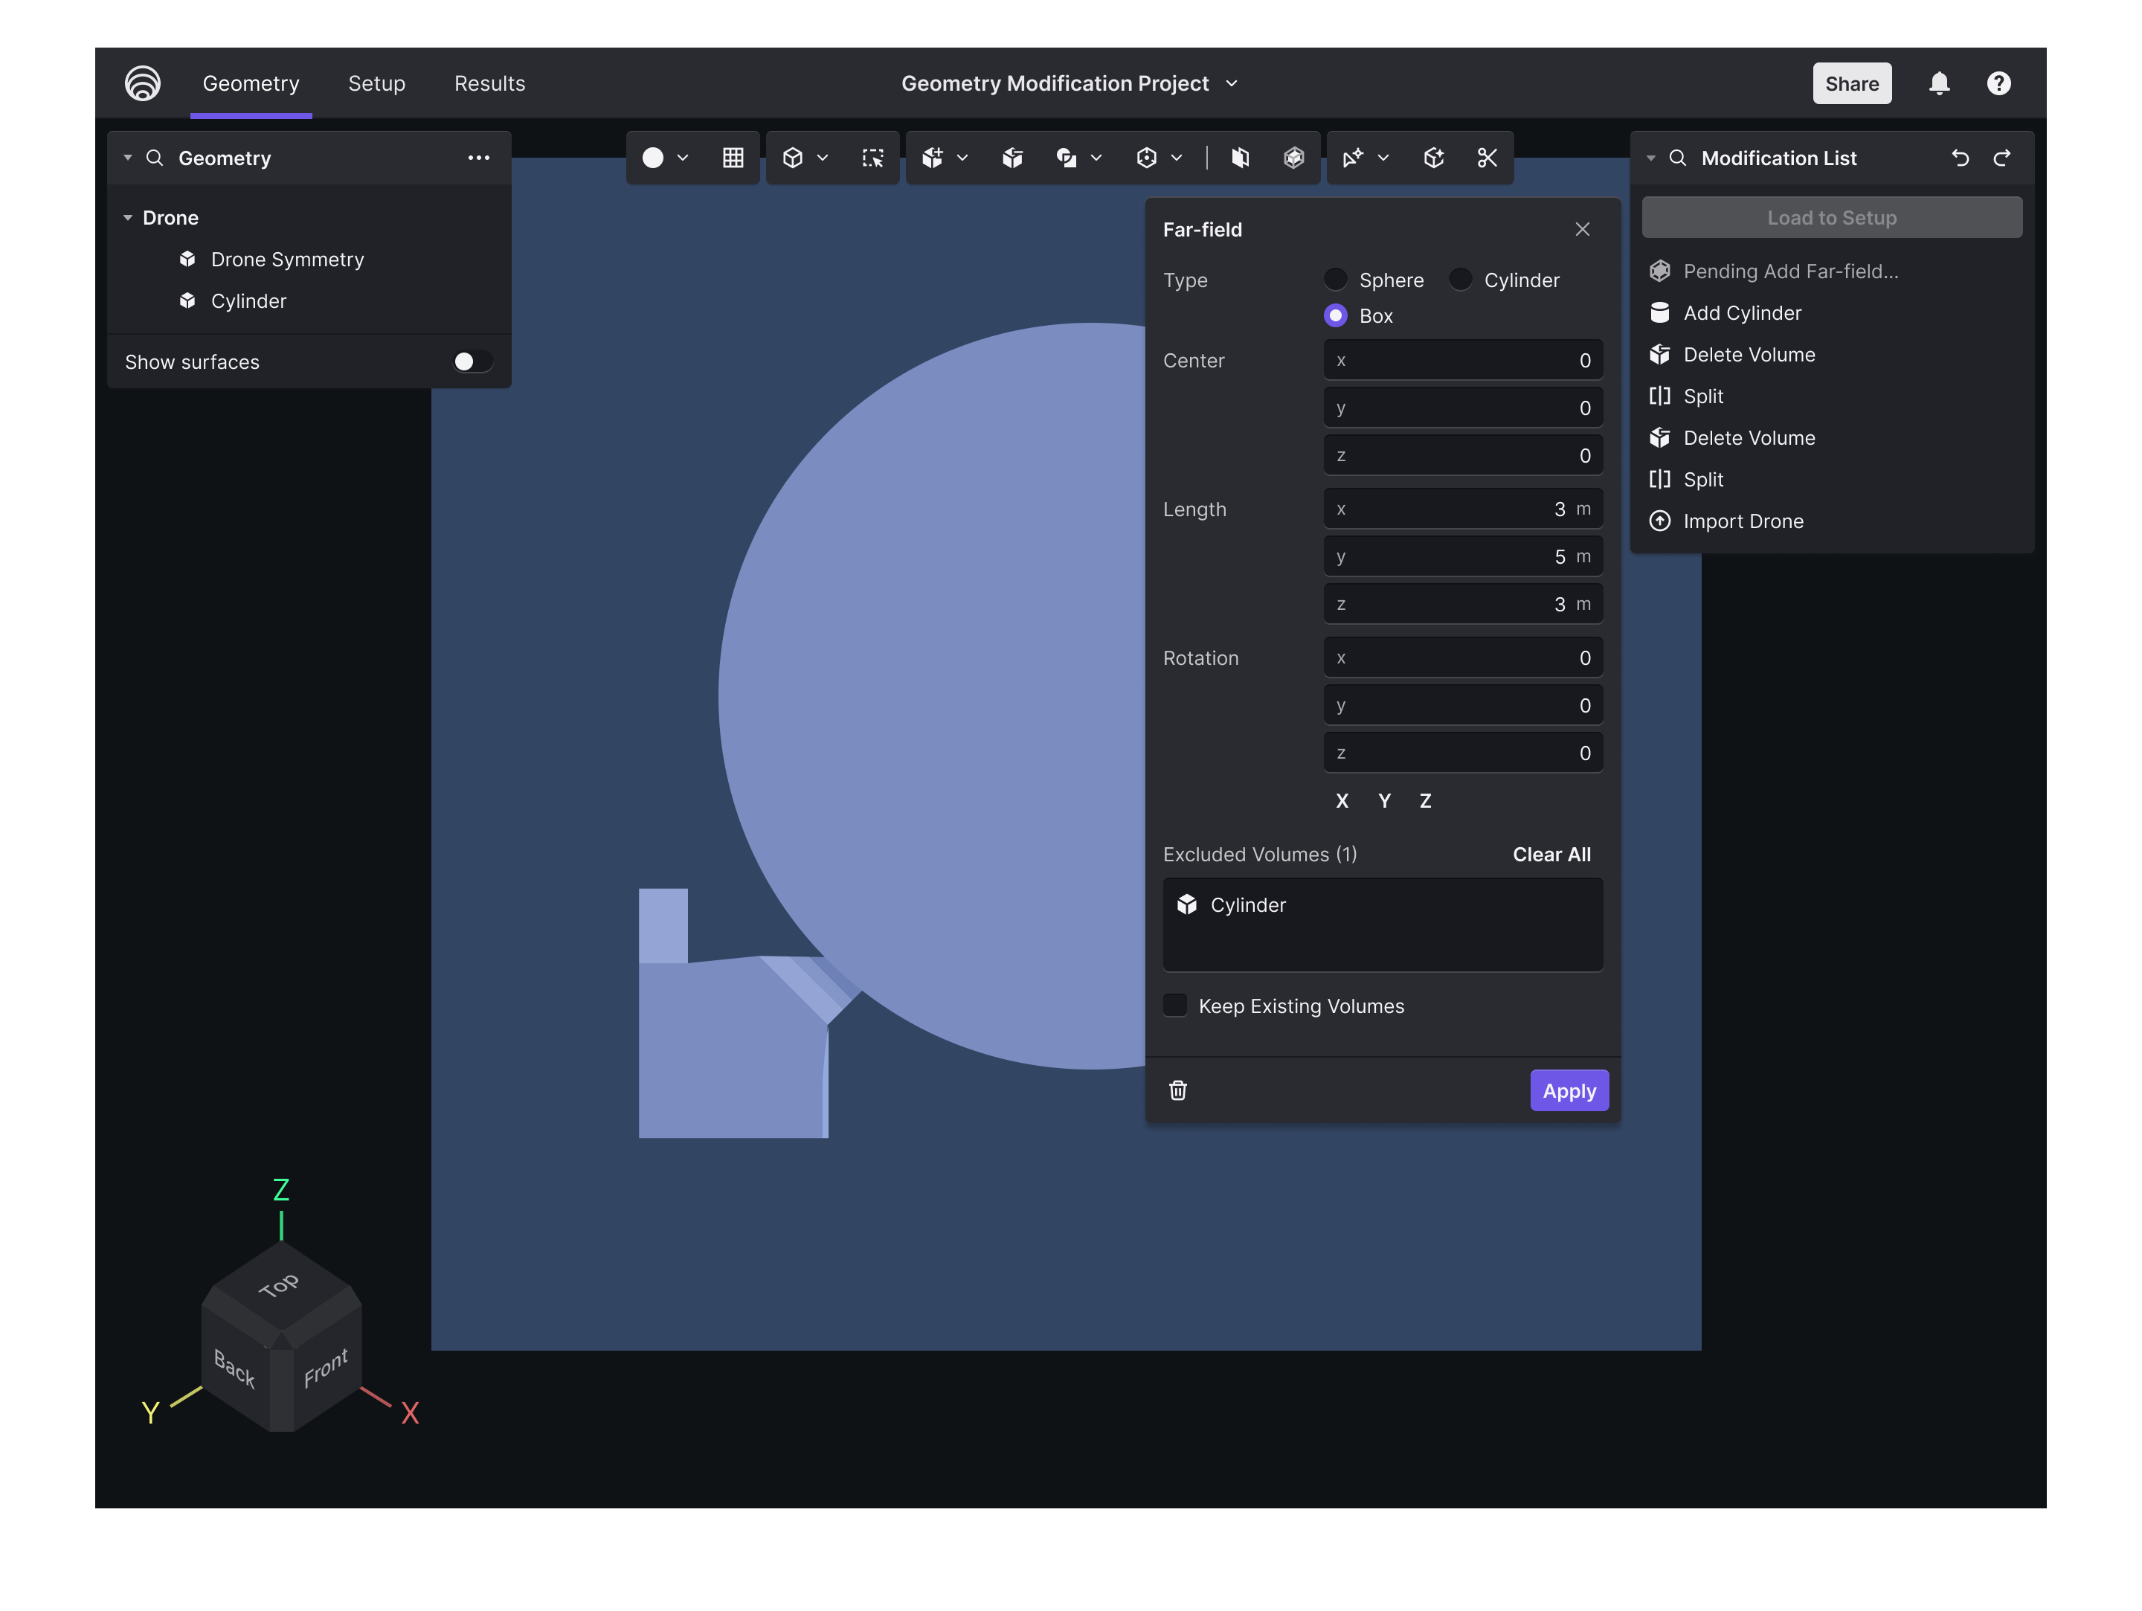Open project name dropdown chevron

pos(1232,83)
